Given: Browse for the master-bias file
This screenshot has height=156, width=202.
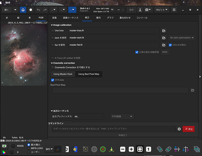Looking at the screenshot, I should pos(164,30).
